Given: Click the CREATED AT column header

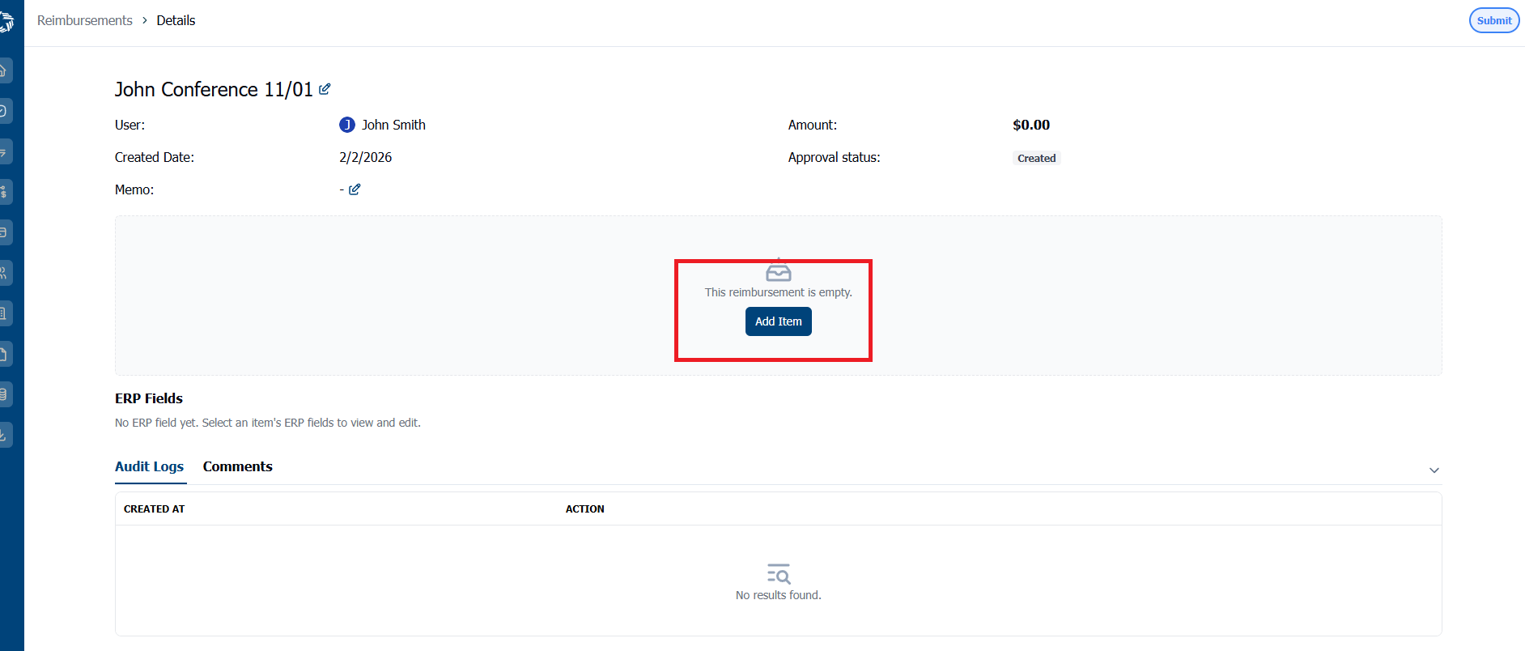Looking at the screenshot, I should point(155,509).
